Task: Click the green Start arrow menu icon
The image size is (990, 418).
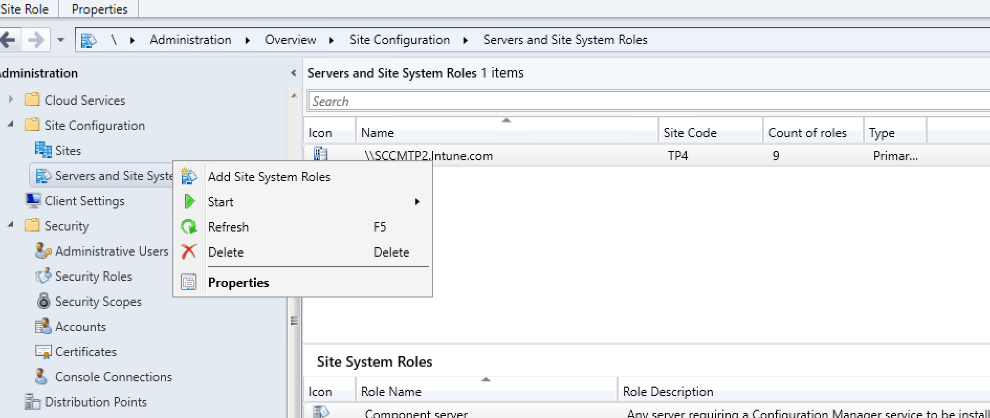Action: point(189,201)
